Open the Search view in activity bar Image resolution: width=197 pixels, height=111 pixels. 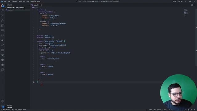tap(2, 10)
